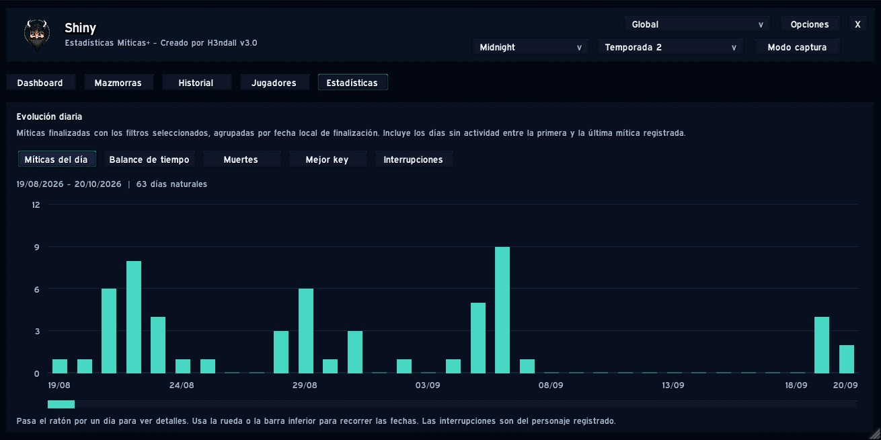Show the Míticas del día chart
881x440 pixels.
[56, 159]
